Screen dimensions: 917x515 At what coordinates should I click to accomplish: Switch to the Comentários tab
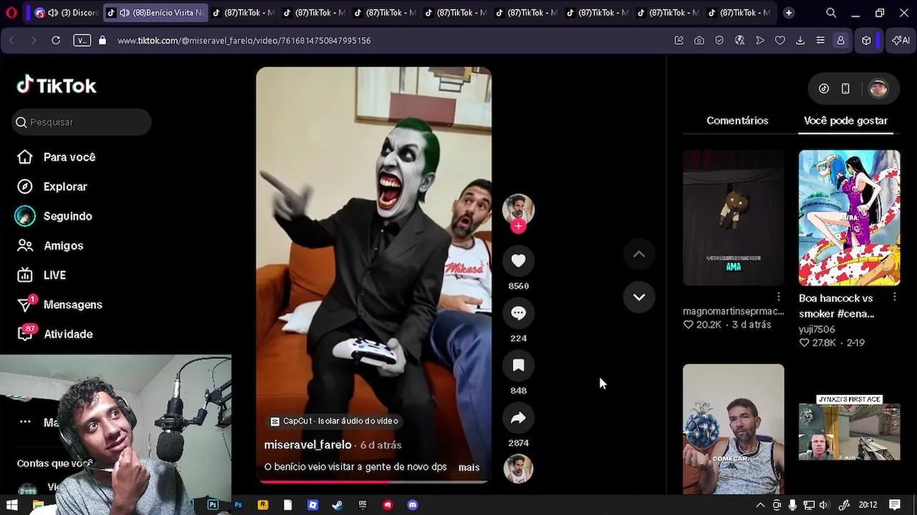737,120
